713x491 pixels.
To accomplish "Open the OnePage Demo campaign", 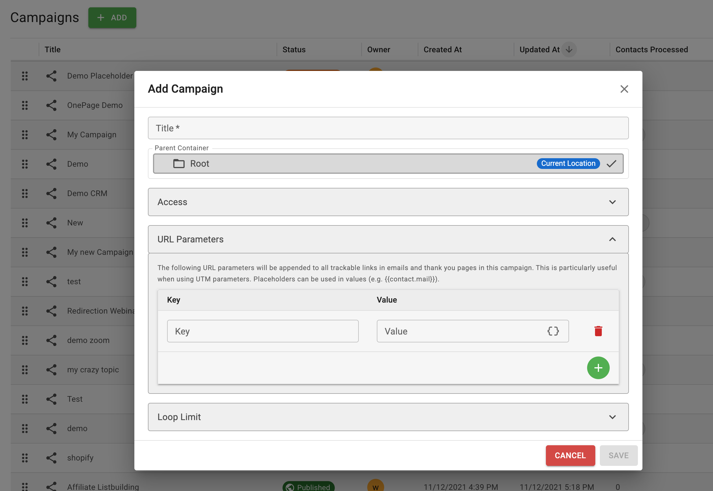I will click(x=95, y=105).
